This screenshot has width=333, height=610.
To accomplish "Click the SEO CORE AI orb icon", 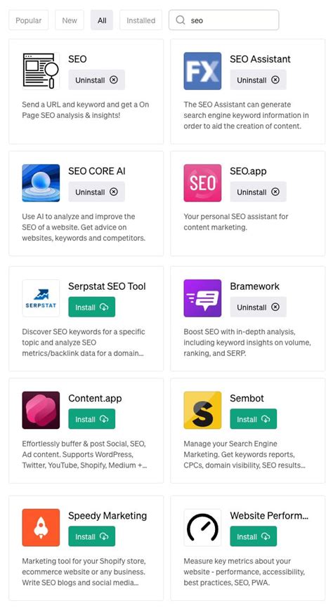I will 41,183.
